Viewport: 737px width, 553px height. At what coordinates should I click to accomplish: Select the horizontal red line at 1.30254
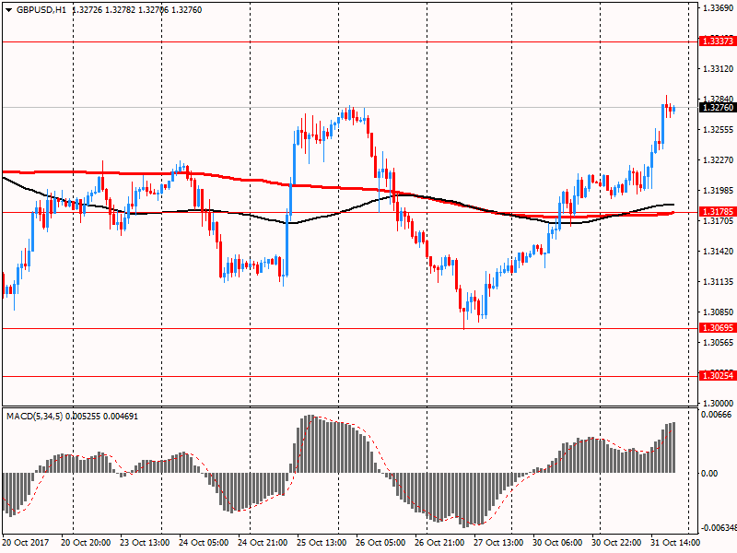350,376
